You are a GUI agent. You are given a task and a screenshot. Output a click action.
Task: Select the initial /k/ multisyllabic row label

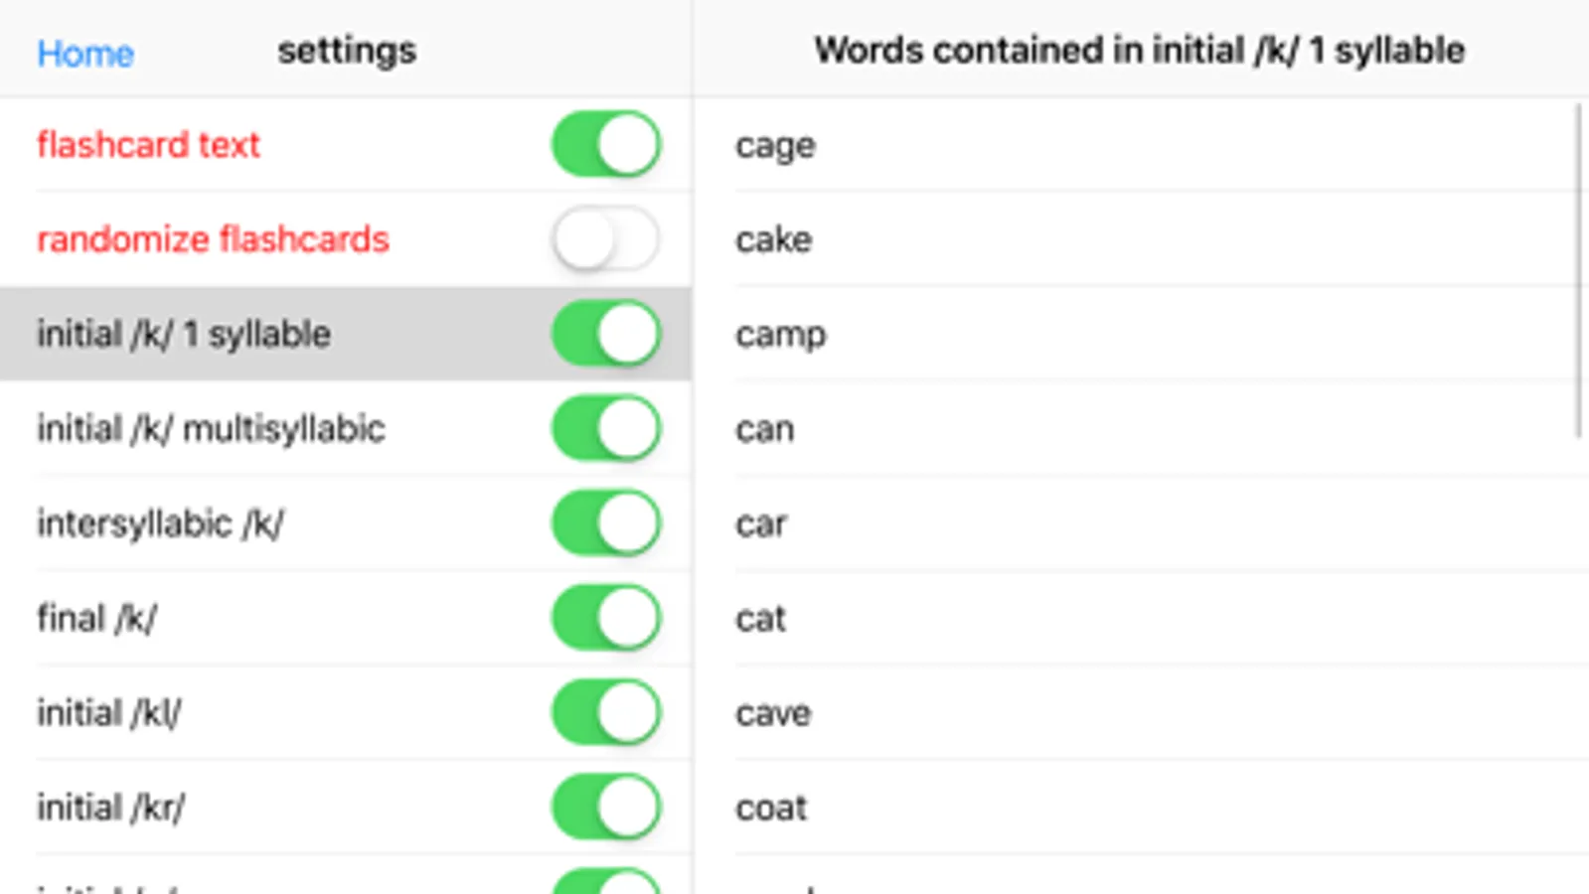(x=211, y=429)
